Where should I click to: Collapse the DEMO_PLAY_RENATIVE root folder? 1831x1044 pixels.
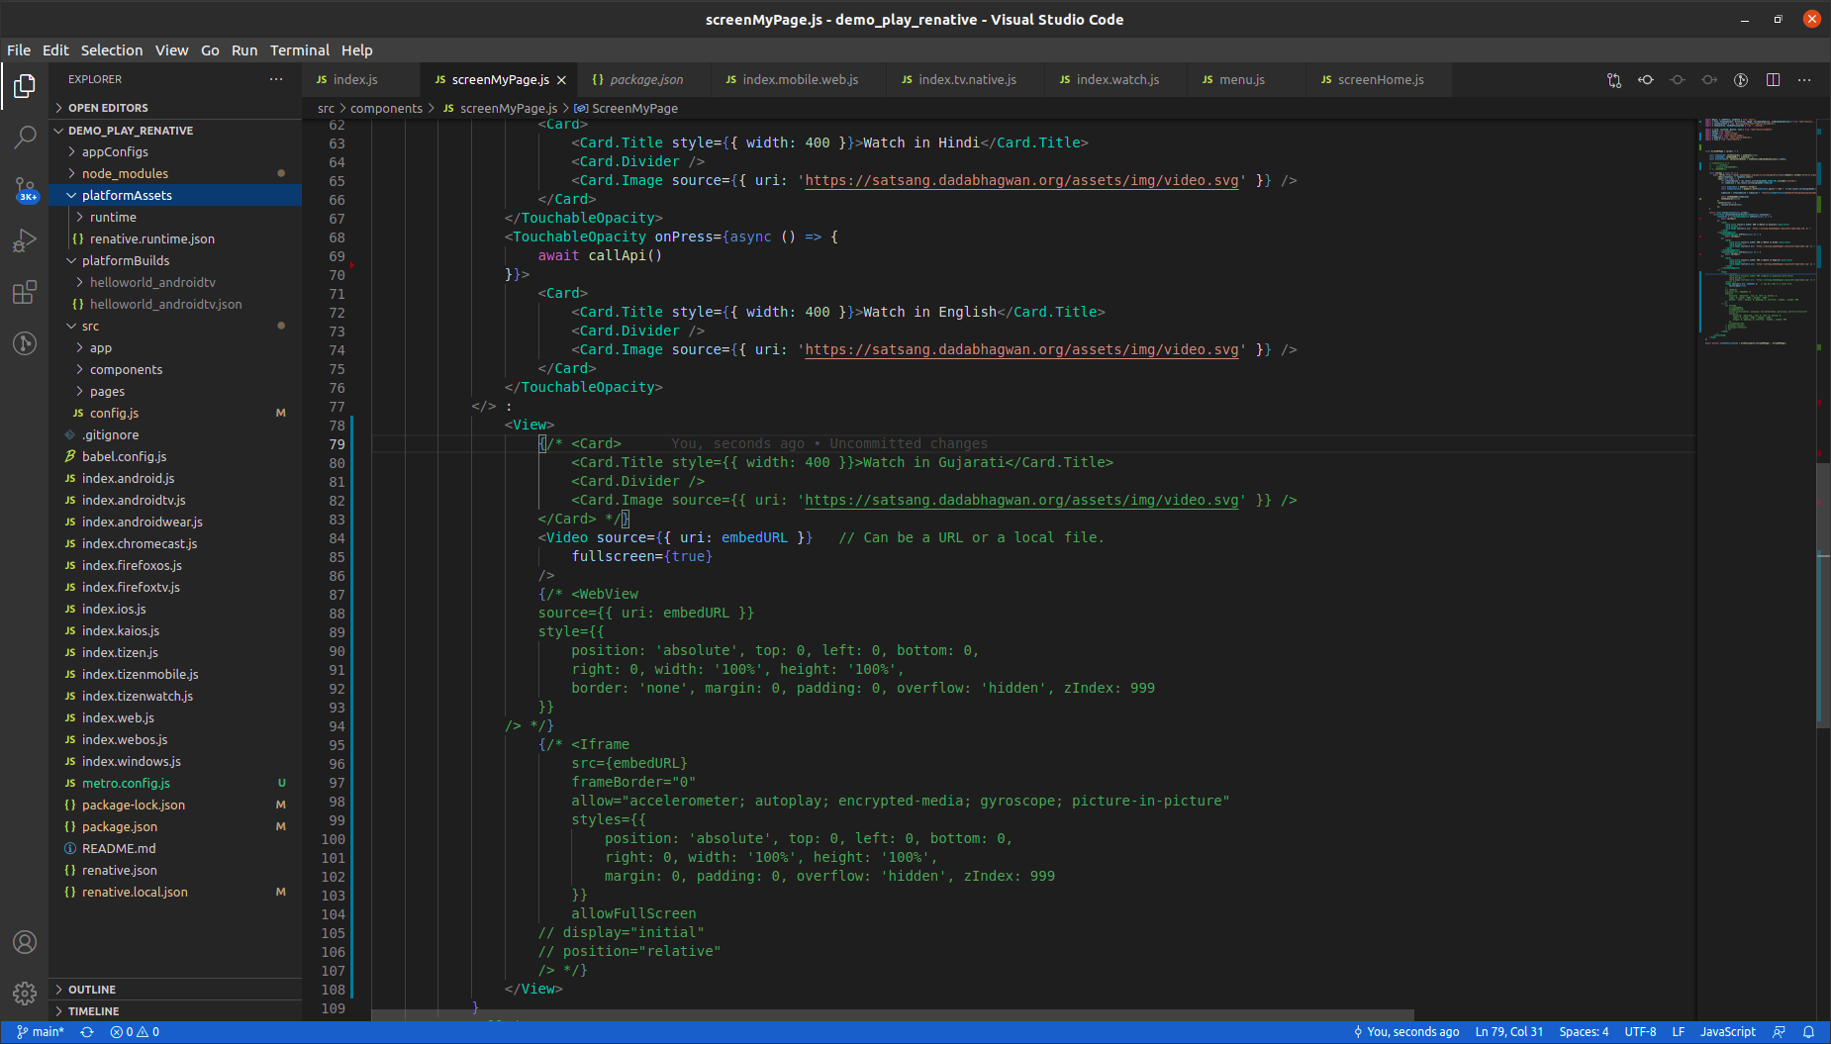click(175, 131)
